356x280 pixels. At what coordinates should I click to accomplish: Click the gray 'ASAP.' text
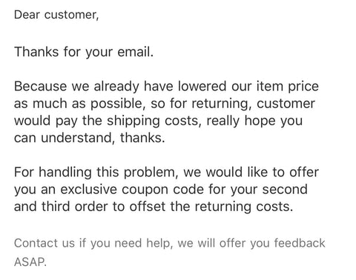(x=30, y=261)
